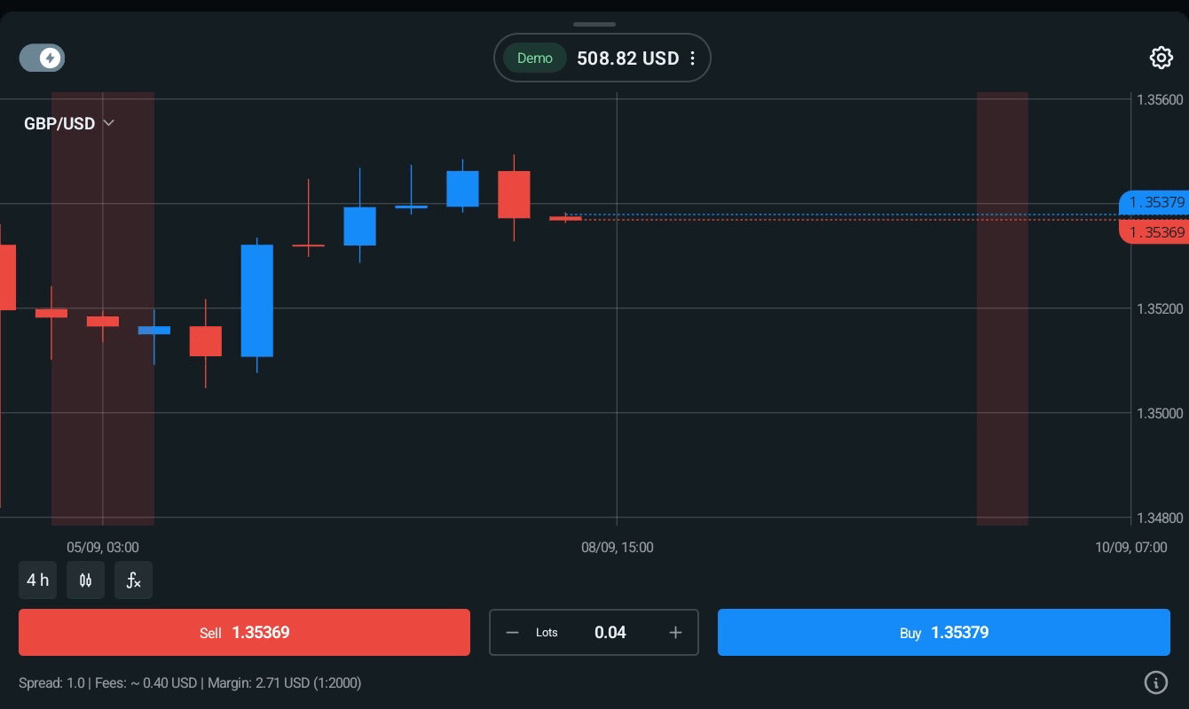Click the 508.82 USD balance
1189x709 pixels.
[628, 58]
